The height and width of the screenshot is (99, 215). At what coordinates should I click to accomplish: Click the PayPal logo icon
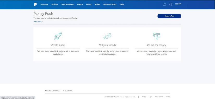(35, 4)
